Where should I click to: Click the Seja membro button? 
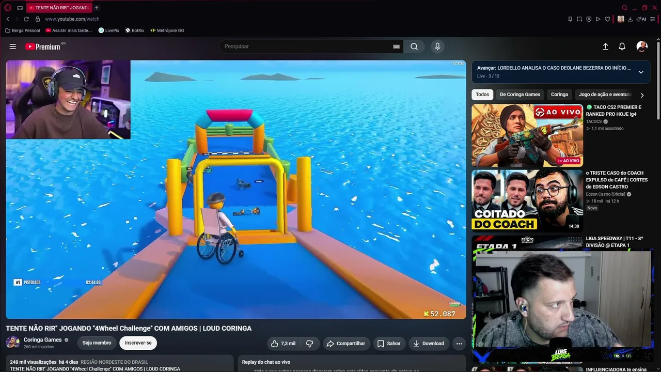(x=97, y=343)
